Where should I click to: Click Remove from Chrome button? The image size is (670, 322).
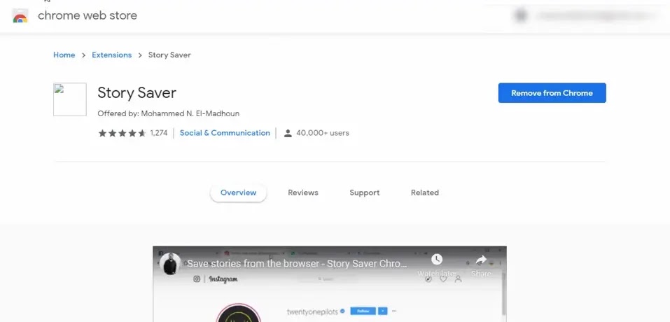pos(552,93)
